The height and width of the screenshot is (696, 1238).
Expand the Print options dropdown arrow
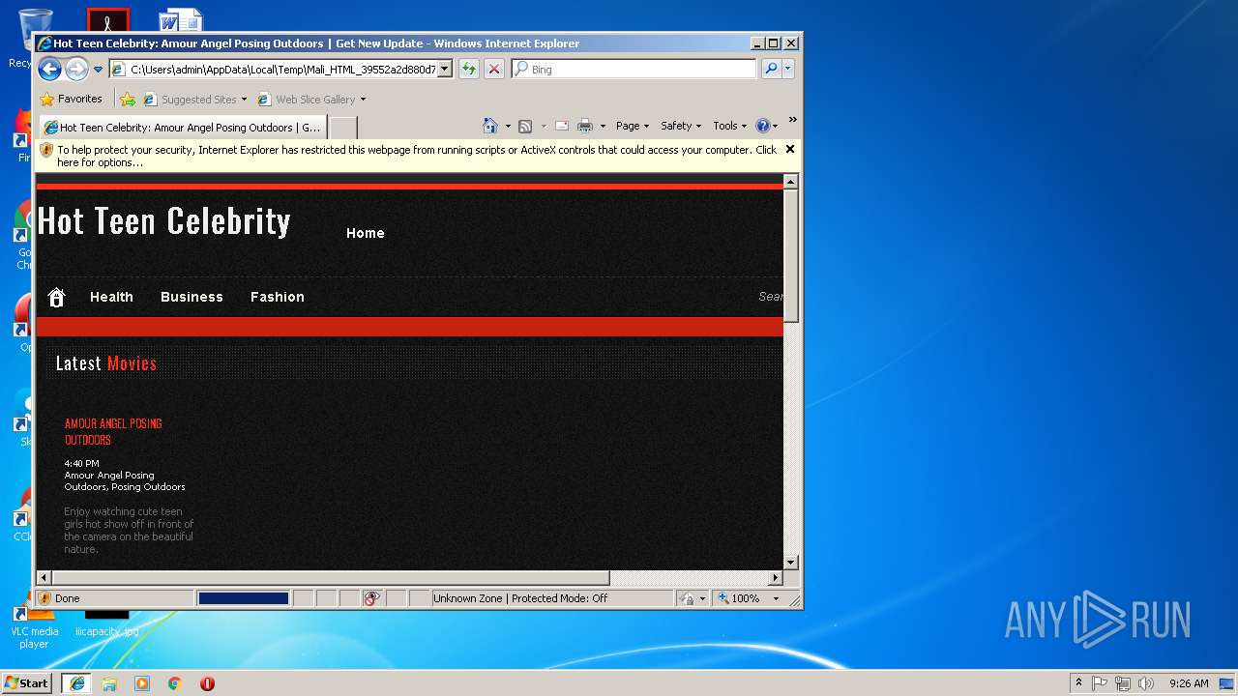pos(603,126)
